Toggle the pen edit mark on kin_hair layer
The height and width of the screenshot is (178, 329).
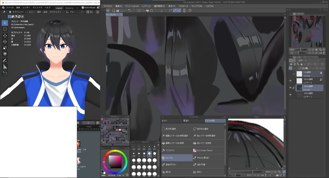tap(294, 88)
